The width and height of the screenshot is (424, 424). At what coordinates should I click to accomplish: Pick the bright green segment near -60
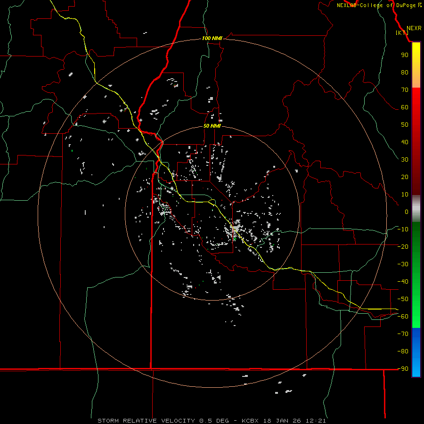coord(416,320)
